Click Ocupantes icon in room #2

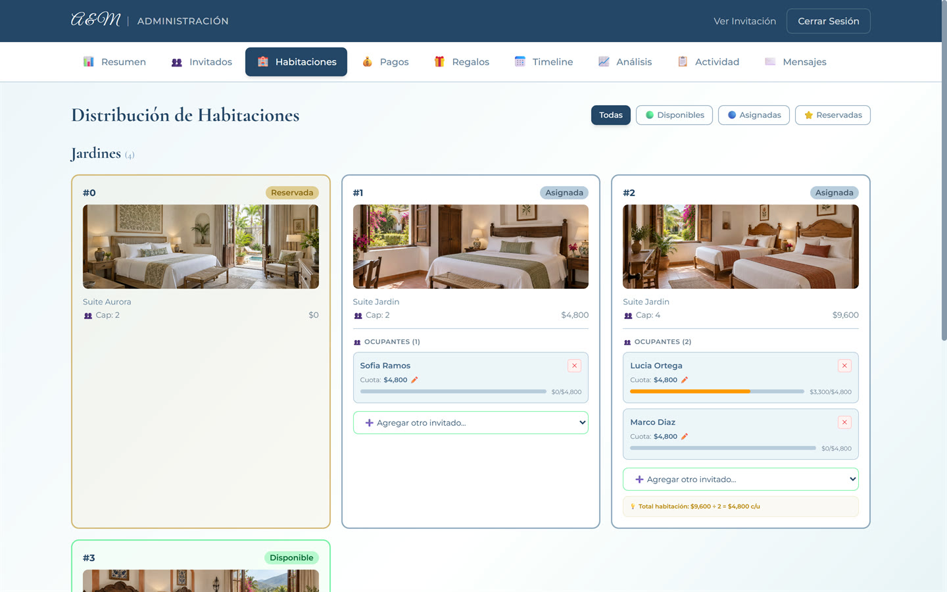click(627, 342)
